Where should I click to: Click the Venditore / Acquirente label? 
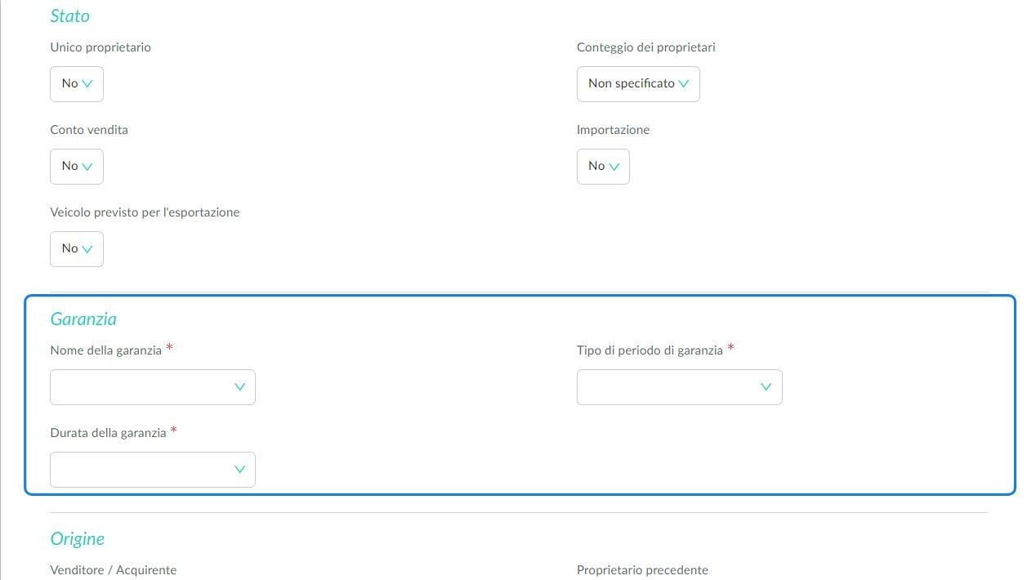point(114,570)
